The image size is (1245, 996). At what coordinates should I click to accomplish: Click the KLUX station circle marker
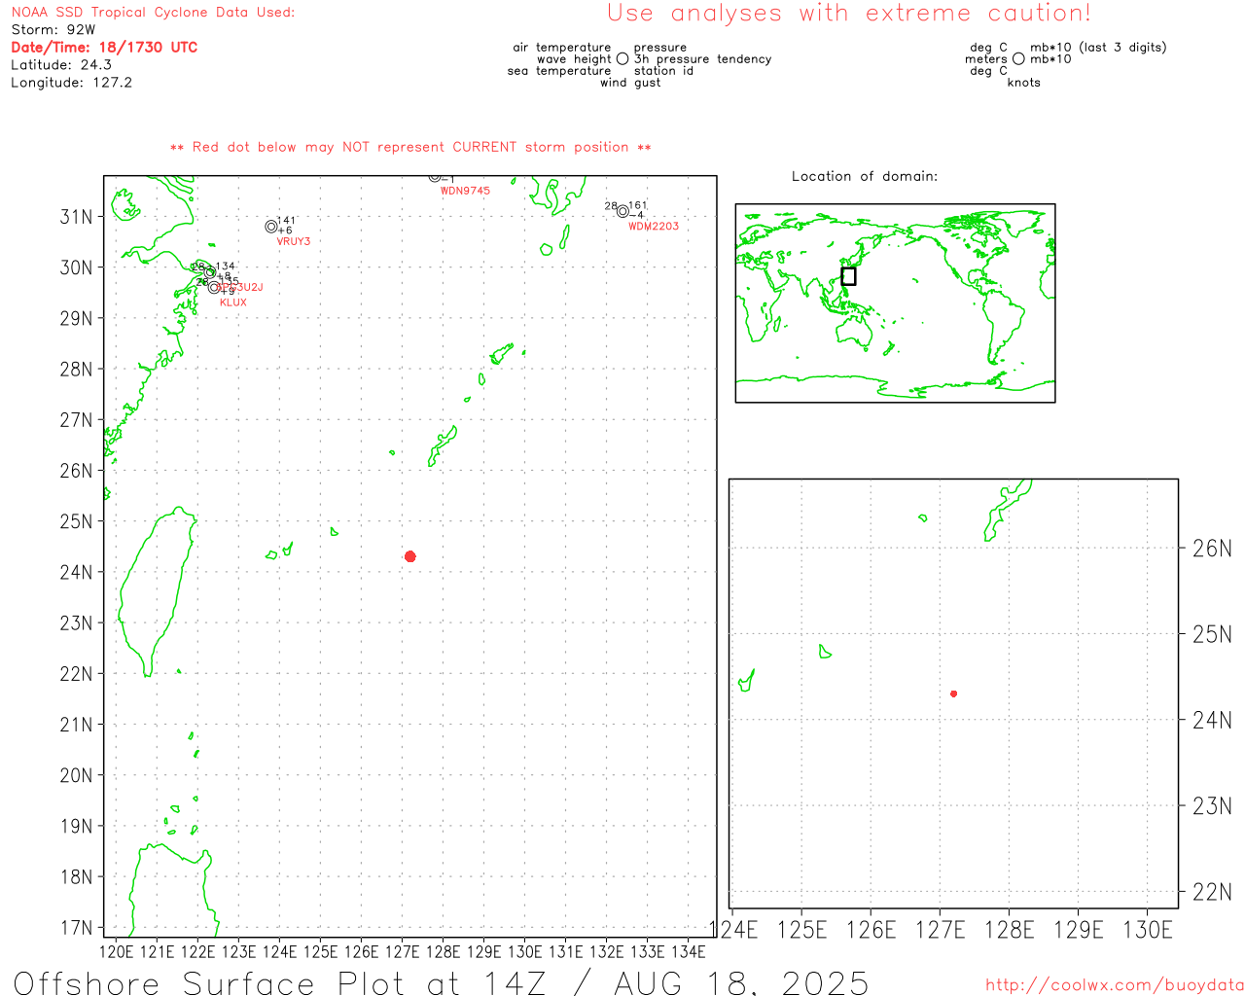pos(214,287)
